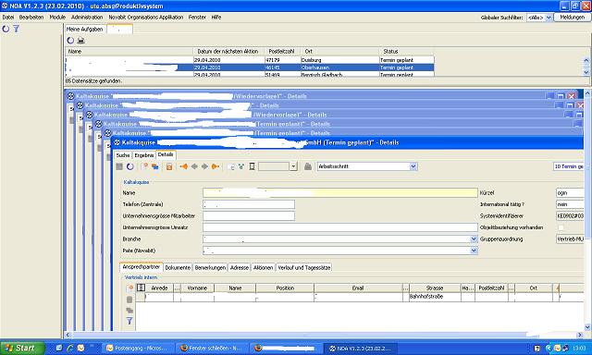Viewport: 592px width, 355px height.
Task: Refresh the Meine Aufgaben task list
Action: pos(70,41)
